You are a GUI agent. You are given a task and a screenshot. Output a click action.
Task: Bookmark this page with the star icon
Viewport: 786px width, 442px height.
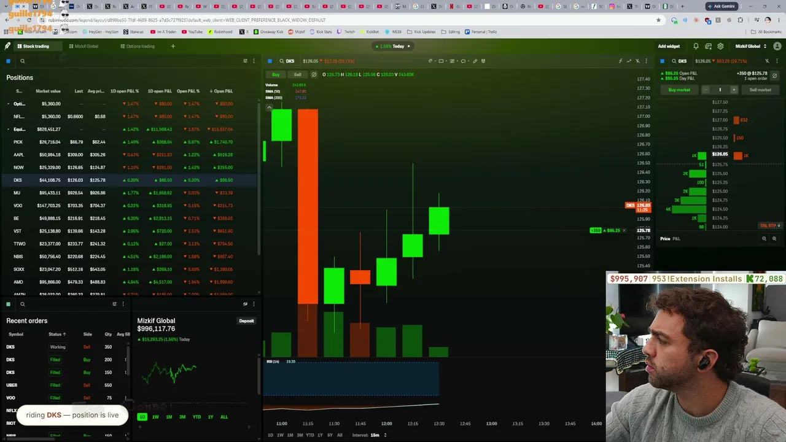659,20
